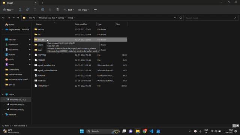Click Windows-SSD (C:) in the breadcrumb

(x=46, y=18)
